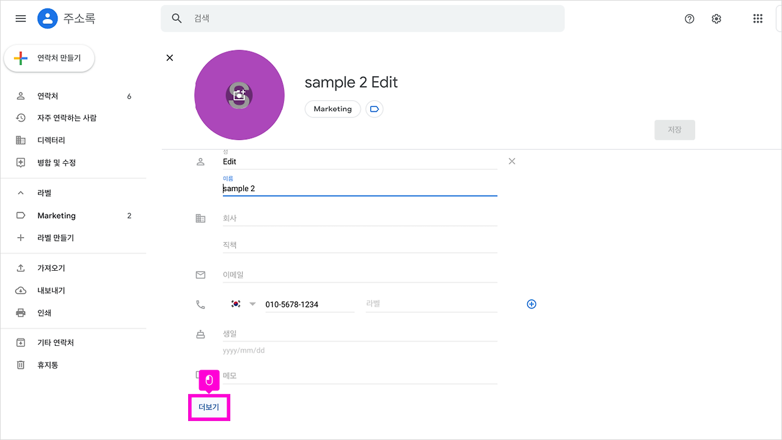
Task: Open the country code flag dropdown
Action: click(243, 304)
